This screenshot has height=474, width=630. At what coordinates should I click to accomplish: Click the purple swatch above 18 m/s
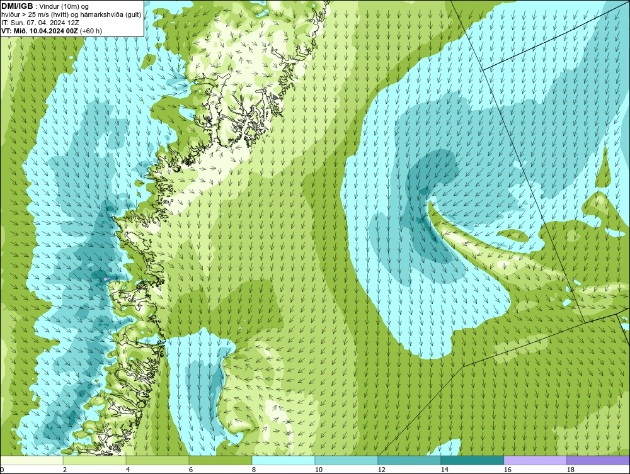598,460
